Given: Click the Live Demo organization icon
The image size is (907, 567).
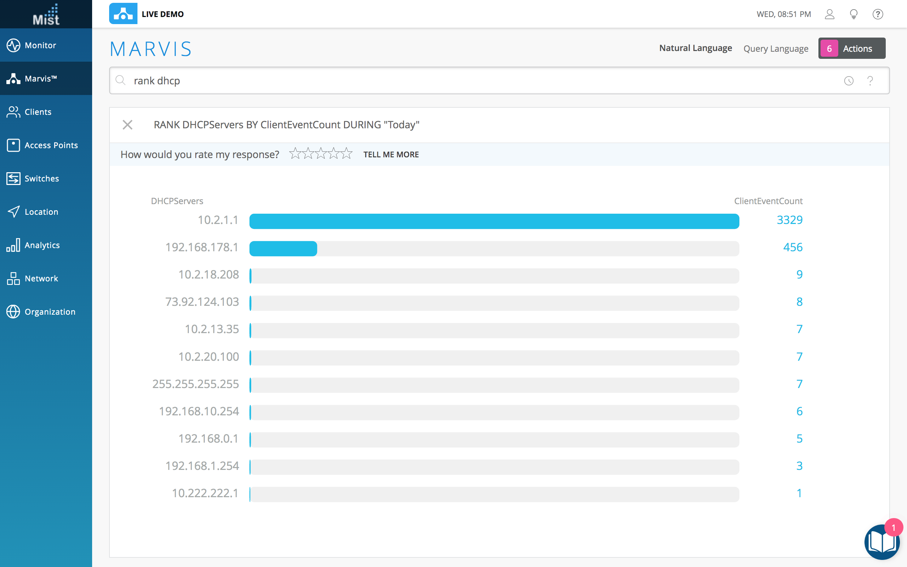Looking at the screenshot, I should click(x=123, y=14).
